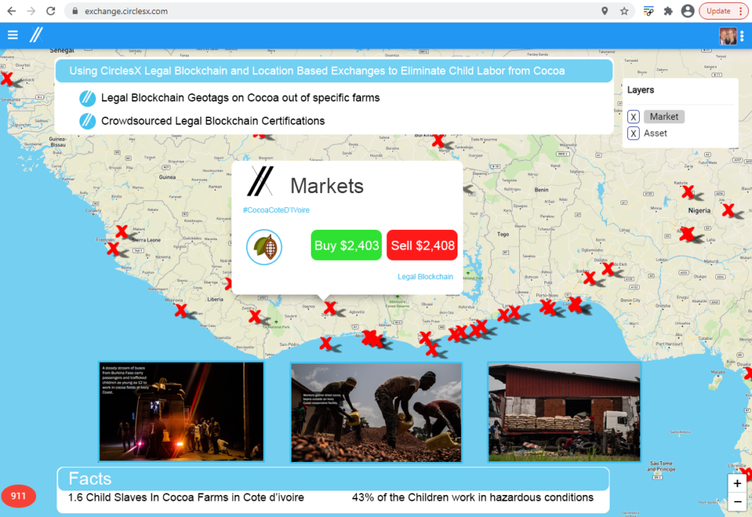Viewport: 752px width, 517px height.
Task: Open the red warehouse truck photo
Action: [x=565, y=411]
